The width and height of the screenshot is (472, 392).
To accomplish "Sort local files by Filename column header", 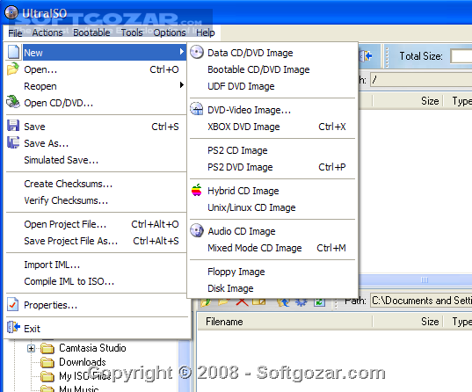I will click(x=285, y=322).
